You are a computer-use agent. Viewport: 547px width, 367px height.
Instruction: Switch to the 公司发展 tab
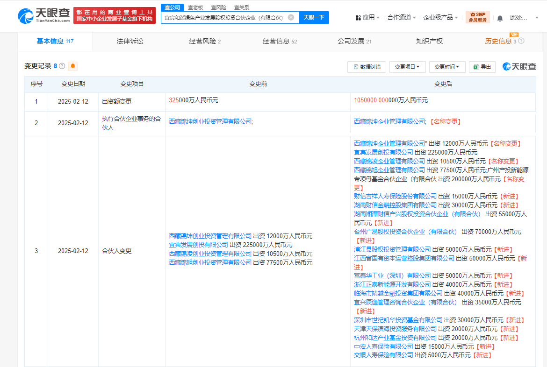pos(354,41)
